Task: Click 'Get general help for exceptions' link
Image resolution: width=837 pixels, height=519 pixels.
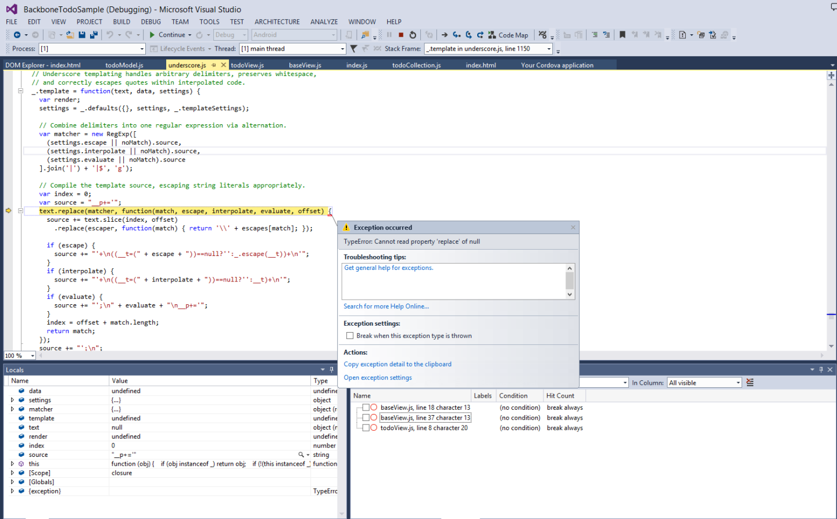Action: click(x=389, y=268)
